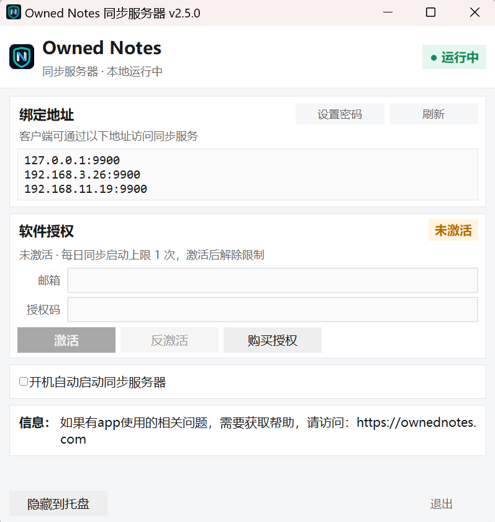Screen dimensions: 495x522
Task: Select the 192.168.11.19:9900 address line
Action: pos(86,189)
